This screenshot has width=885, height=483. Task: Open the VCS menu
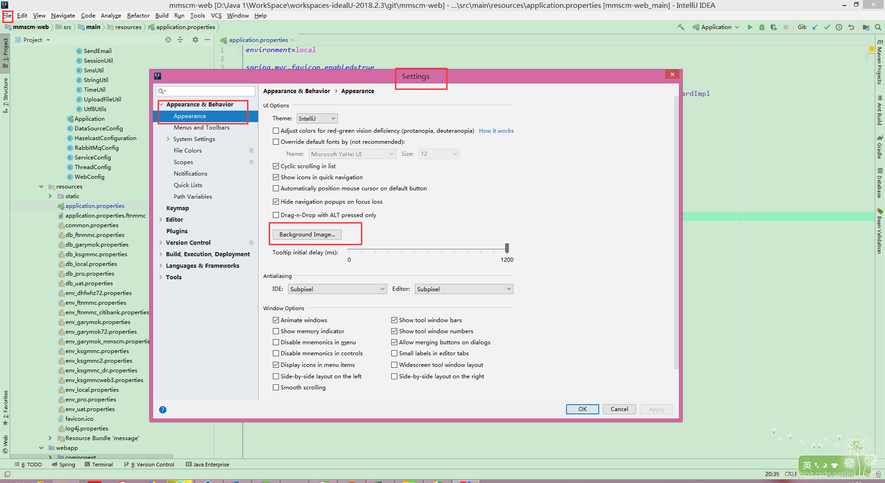216,16
